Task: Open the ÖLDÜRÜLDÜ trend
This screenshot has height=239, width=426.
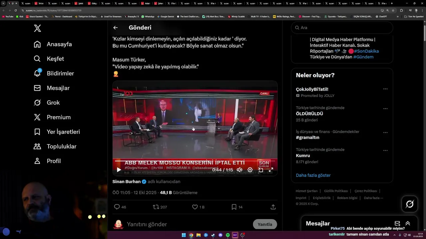Action: point(310,114)
